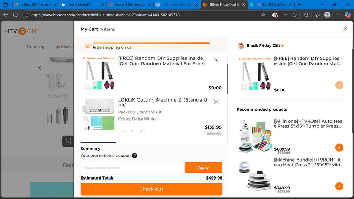Focus the discount code input field

tap(131, 167)
